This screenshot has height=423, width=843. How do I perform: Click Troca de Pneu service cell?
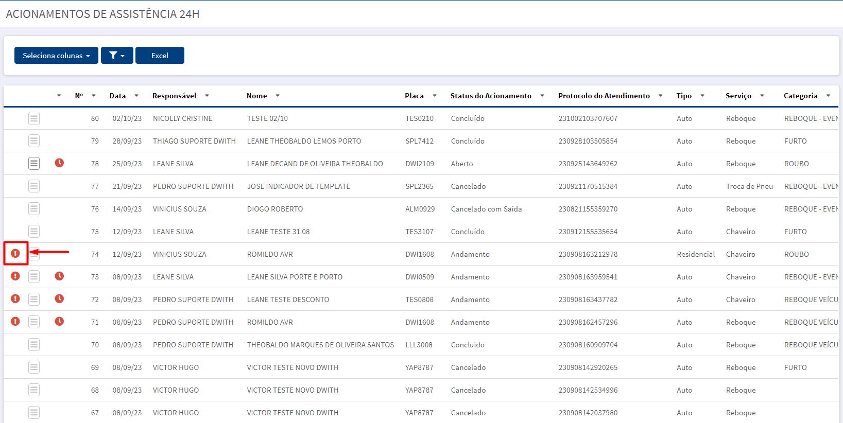pyautogui.click(x=749, y=186)
